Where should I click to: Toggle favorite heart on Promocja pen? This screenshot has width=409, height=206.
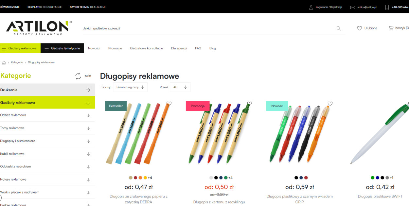pos(250,104)
